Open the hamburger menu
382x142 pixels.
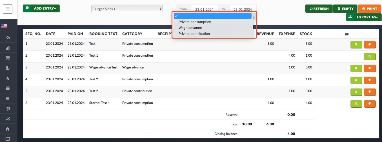click(x=8, y=9)
